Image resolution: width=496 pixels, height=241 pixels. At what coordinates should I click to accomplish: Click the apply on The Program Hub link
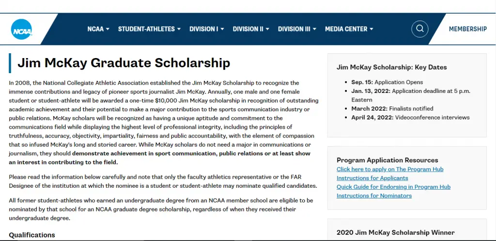pos(390,169)
